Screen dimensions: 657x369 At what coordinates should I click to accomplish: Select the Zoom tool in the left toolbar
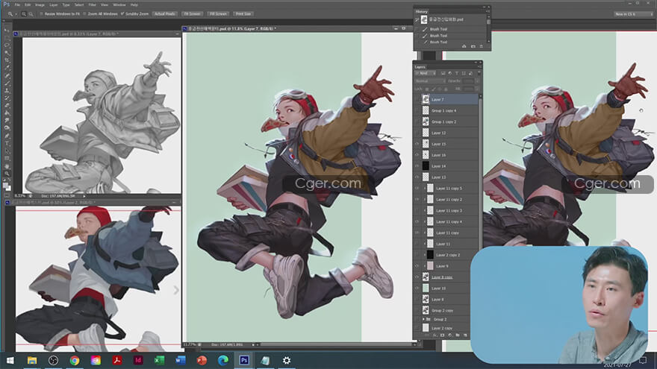click(7, 174)
